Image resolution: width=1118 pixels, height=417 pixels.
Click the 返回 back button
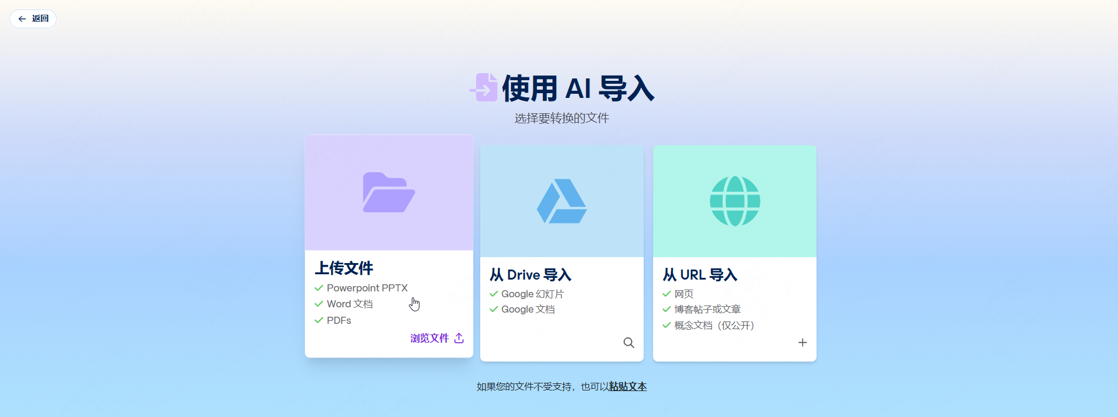point(33,19)
